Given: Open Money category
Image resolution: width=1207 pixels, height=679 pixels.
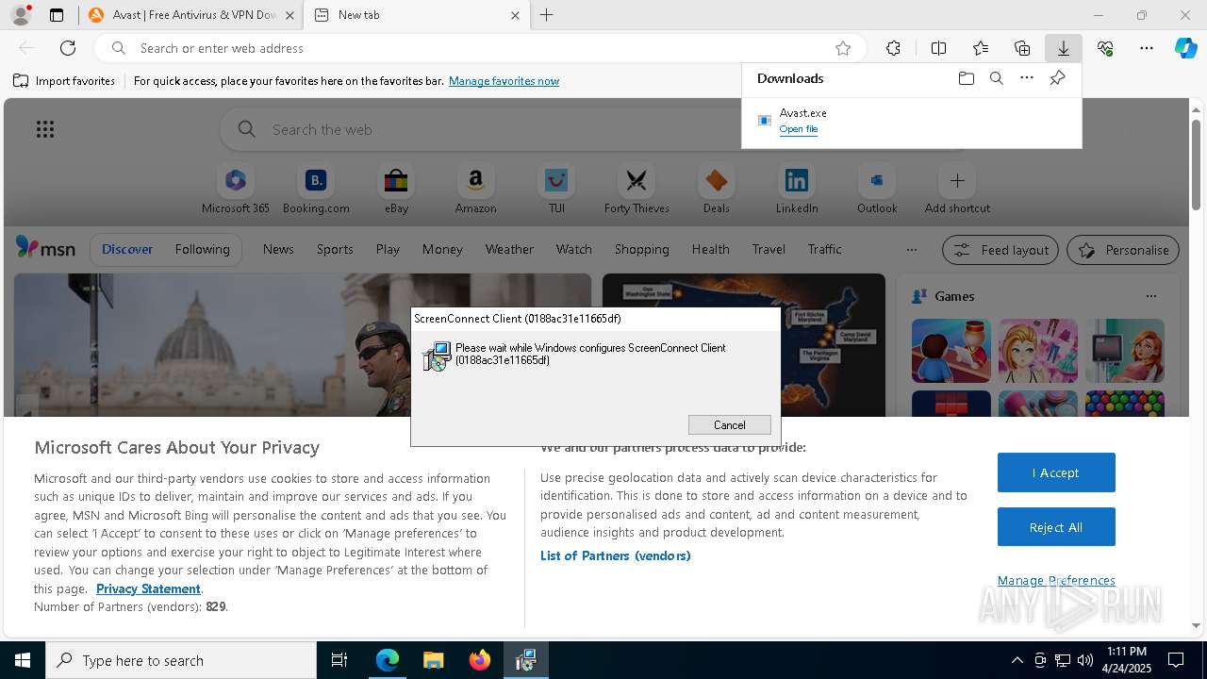Looking at the screenshot, I should (442, 249).
